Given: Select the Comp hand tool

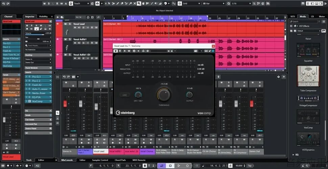Looking at the screenshot, I should [143, 4].
